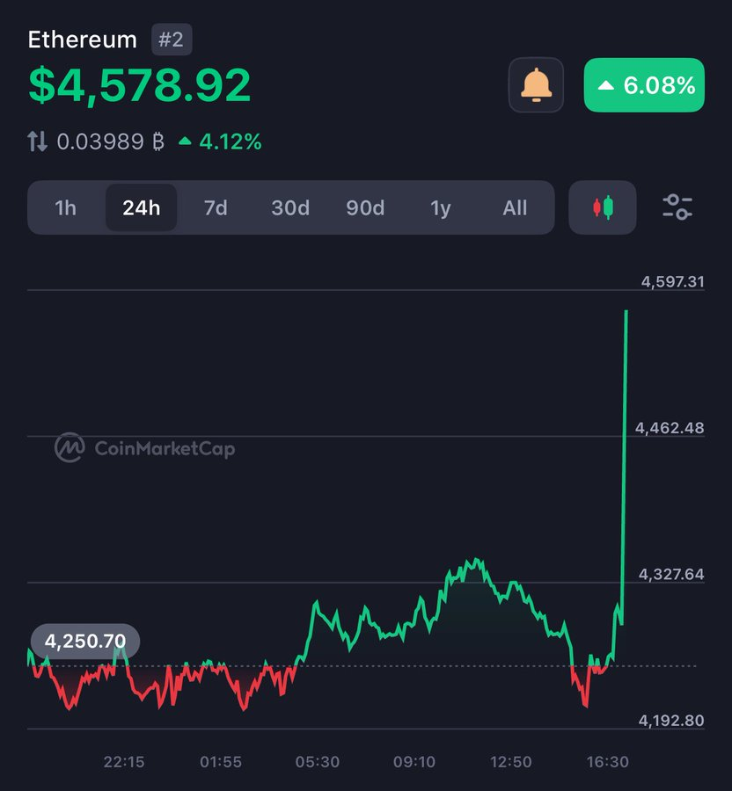
Task: Tap the 4,597.31 axis label
Action: (x=672, y=281)
